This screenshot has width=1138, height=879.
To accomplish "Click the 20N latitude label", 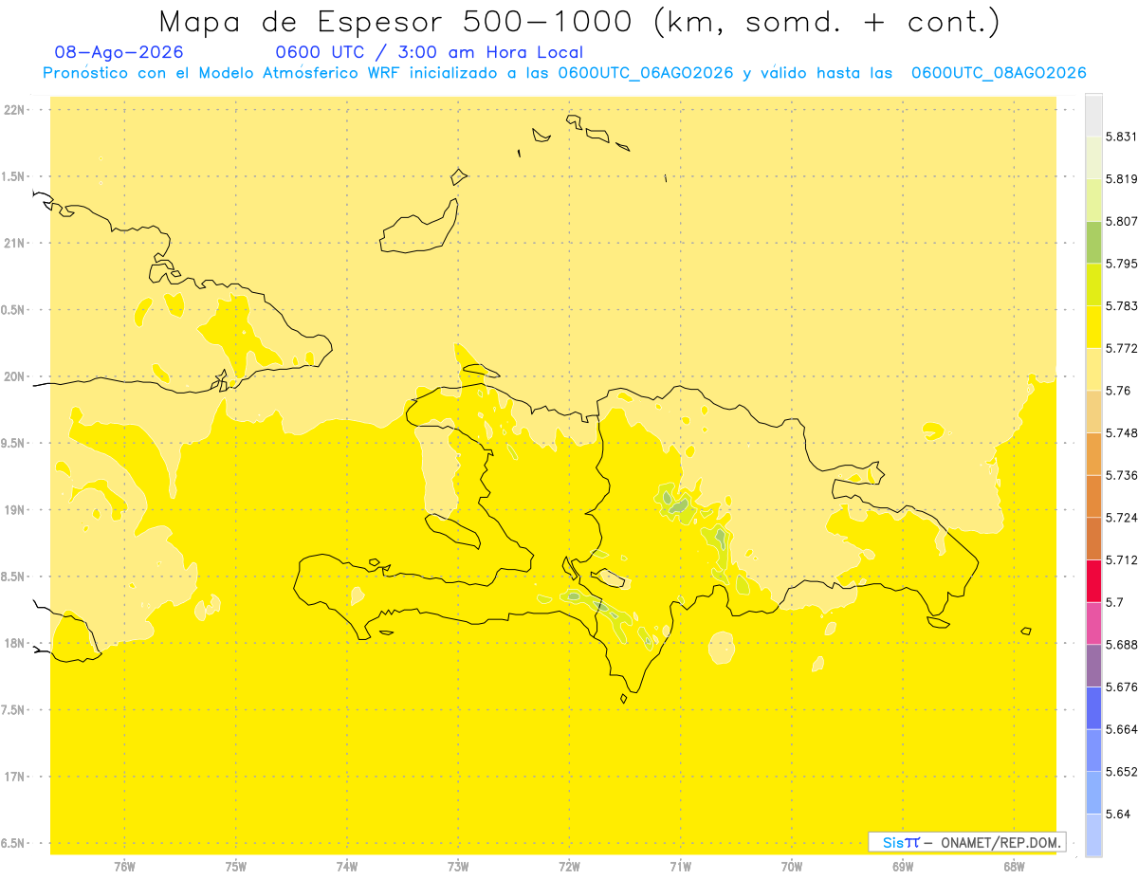I will pyautogui.click(x=15, y=376).
